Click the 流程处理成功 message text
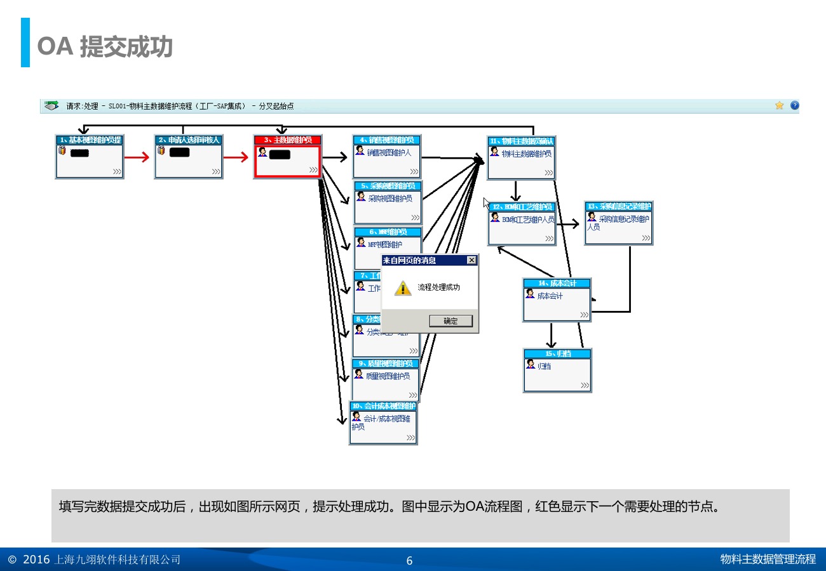This screenshot has width=826, height=571. [x=438, y=287]
